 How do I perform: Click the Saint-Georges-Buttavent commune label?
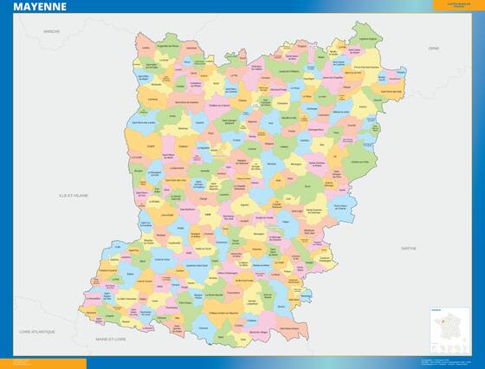[230, 121]
